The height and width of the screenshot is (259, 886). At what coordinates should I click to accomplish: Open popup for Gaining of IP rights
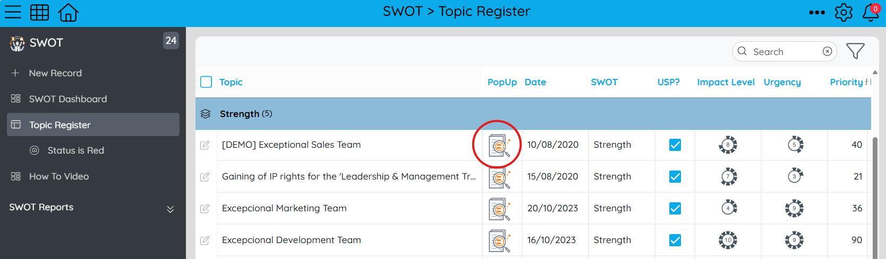(x=499, y=177)
